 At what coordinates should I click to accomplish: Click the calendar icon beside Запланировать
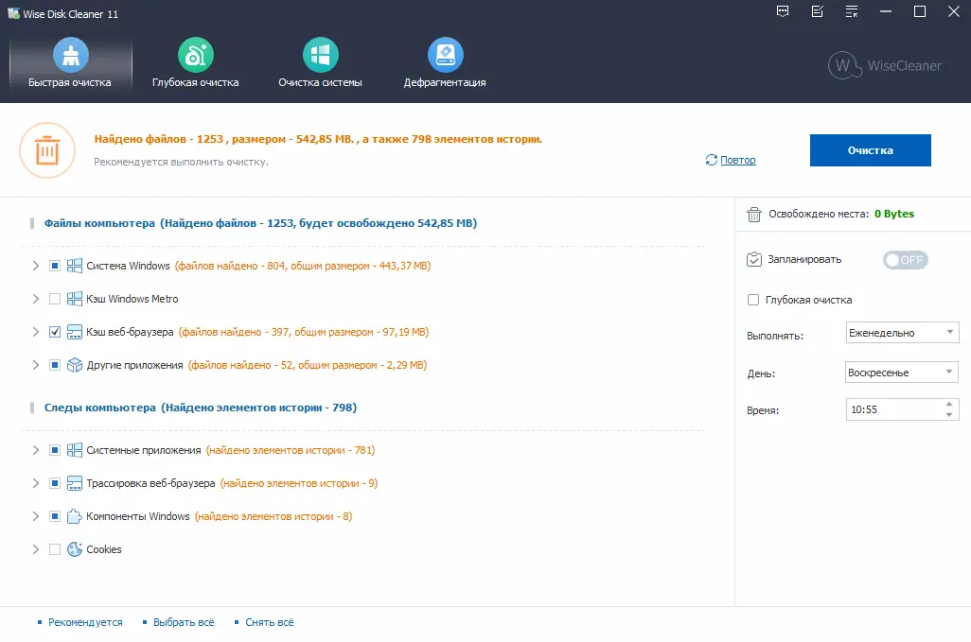(x=753, y=259)
